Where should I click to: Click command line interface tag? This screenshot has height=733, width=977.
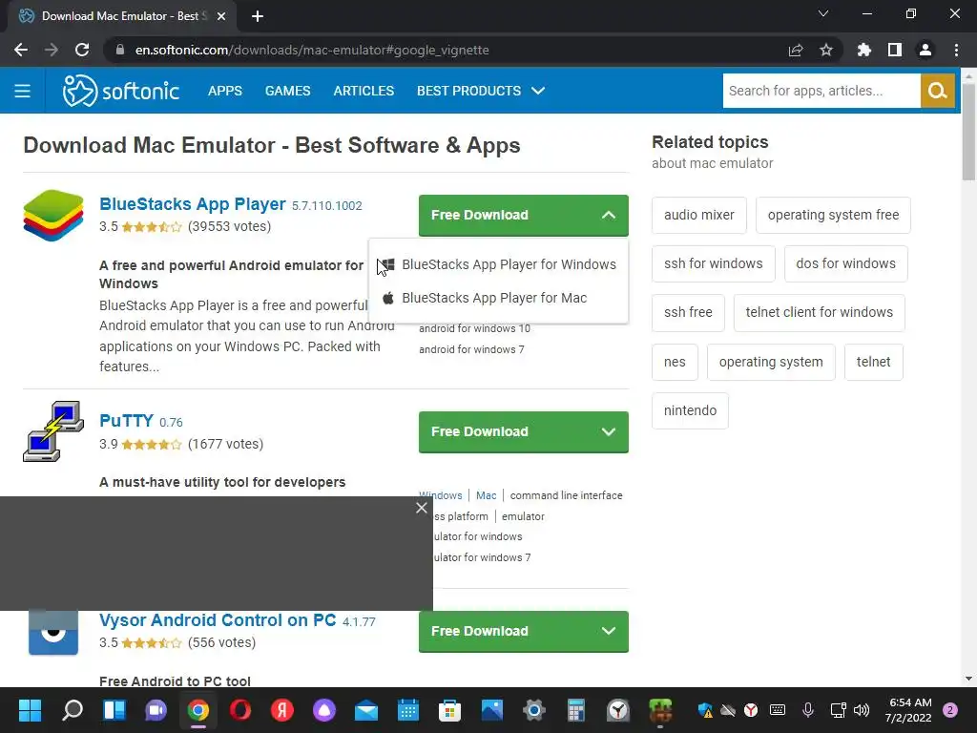tap(567, 495)
